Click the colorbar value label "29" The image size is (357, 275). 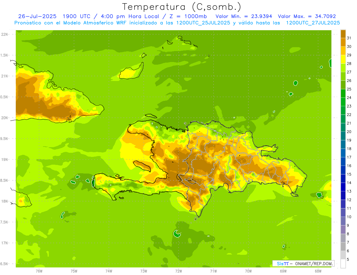pos(349,55)
